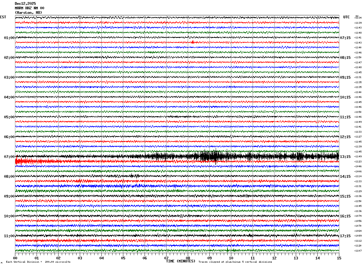Click the 14:15 UTC time label
This screenshot has width=363, height=266.
[345, 177]
